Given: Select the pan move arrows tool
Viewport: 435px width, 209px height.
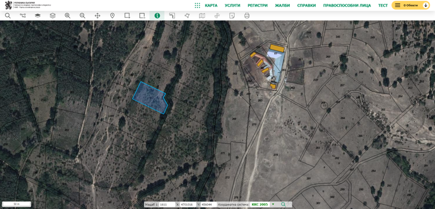Looking at the screenshot, I should point(97,16).
